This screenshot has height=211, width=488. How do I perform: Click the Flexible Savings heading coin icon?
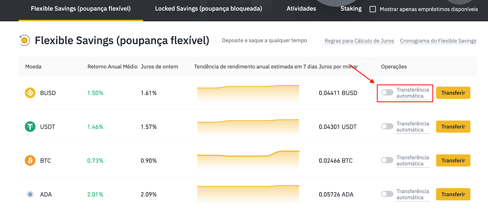[x=24, y=40]
